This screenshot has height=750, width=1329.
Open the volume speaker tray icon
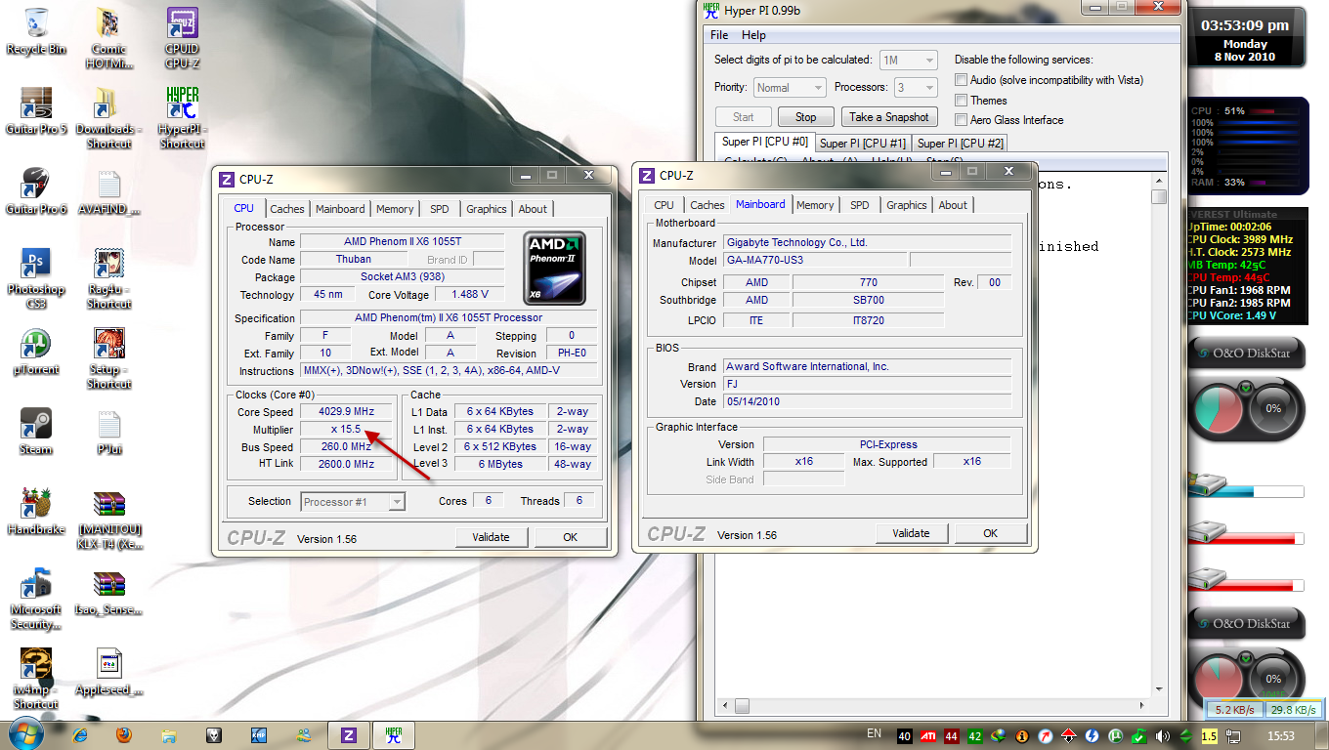[1162, 735]
